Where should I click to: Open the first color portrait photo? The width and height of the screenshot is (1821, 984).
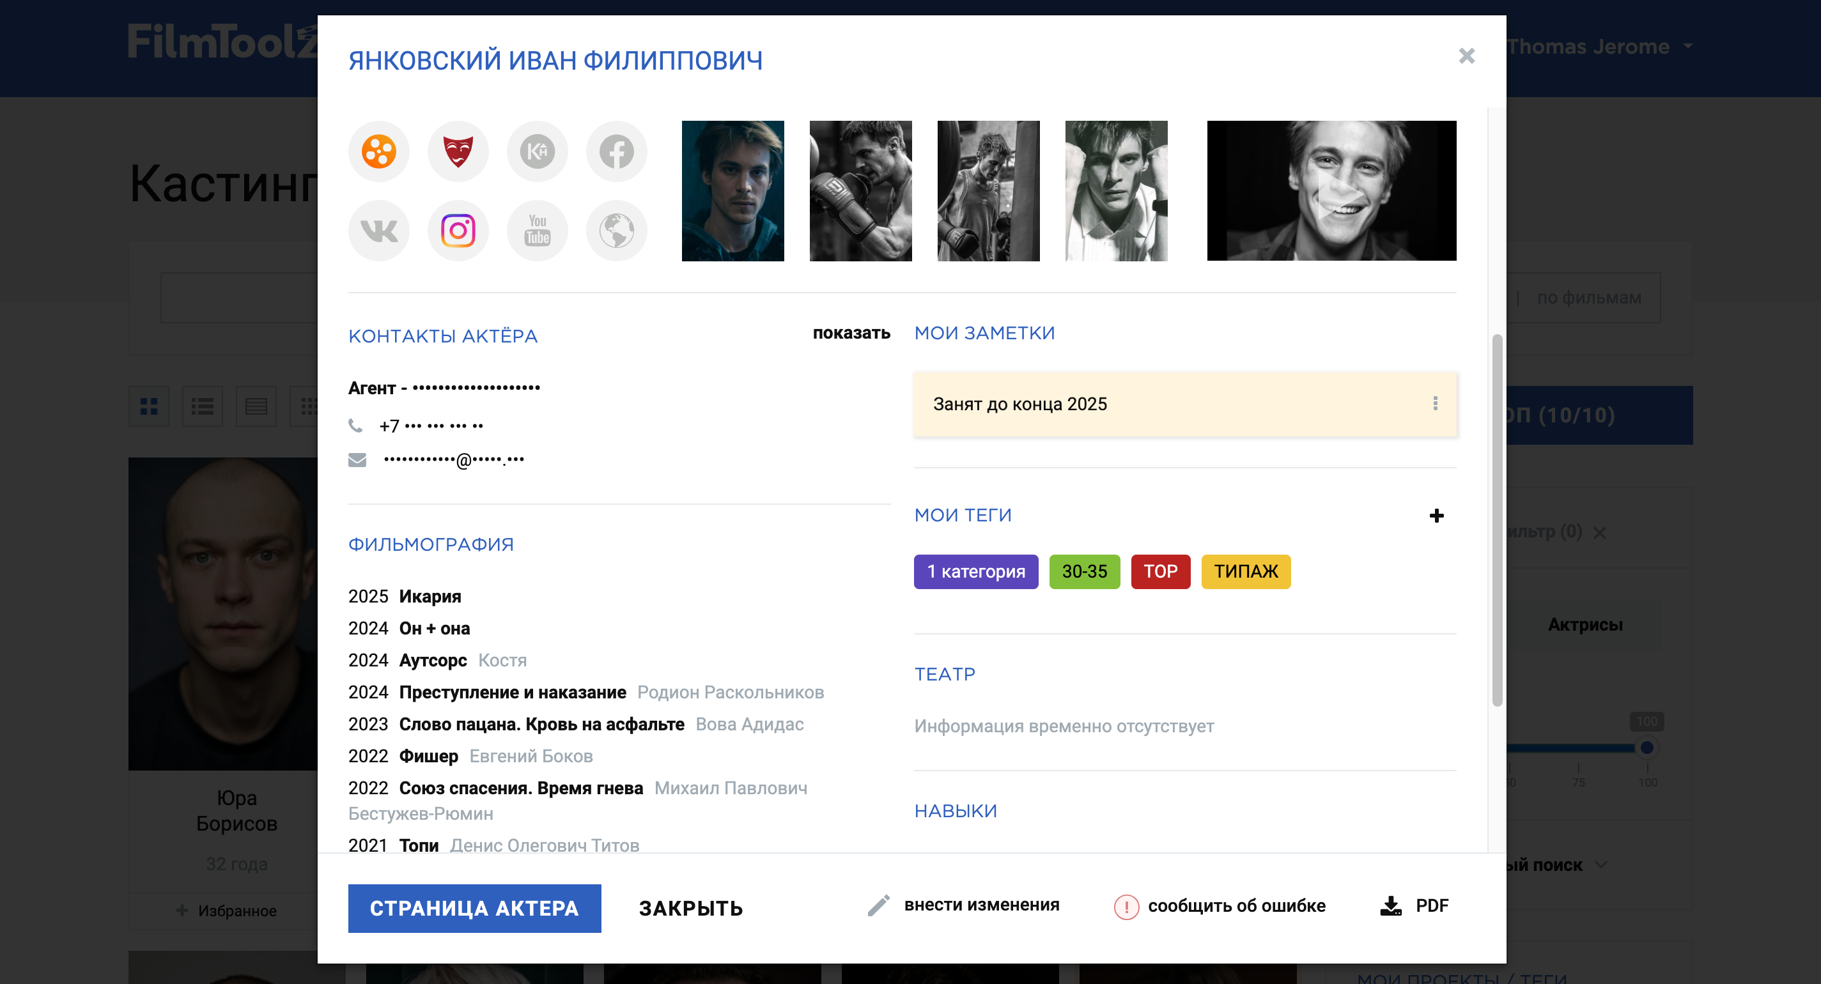tap(733, 191)
